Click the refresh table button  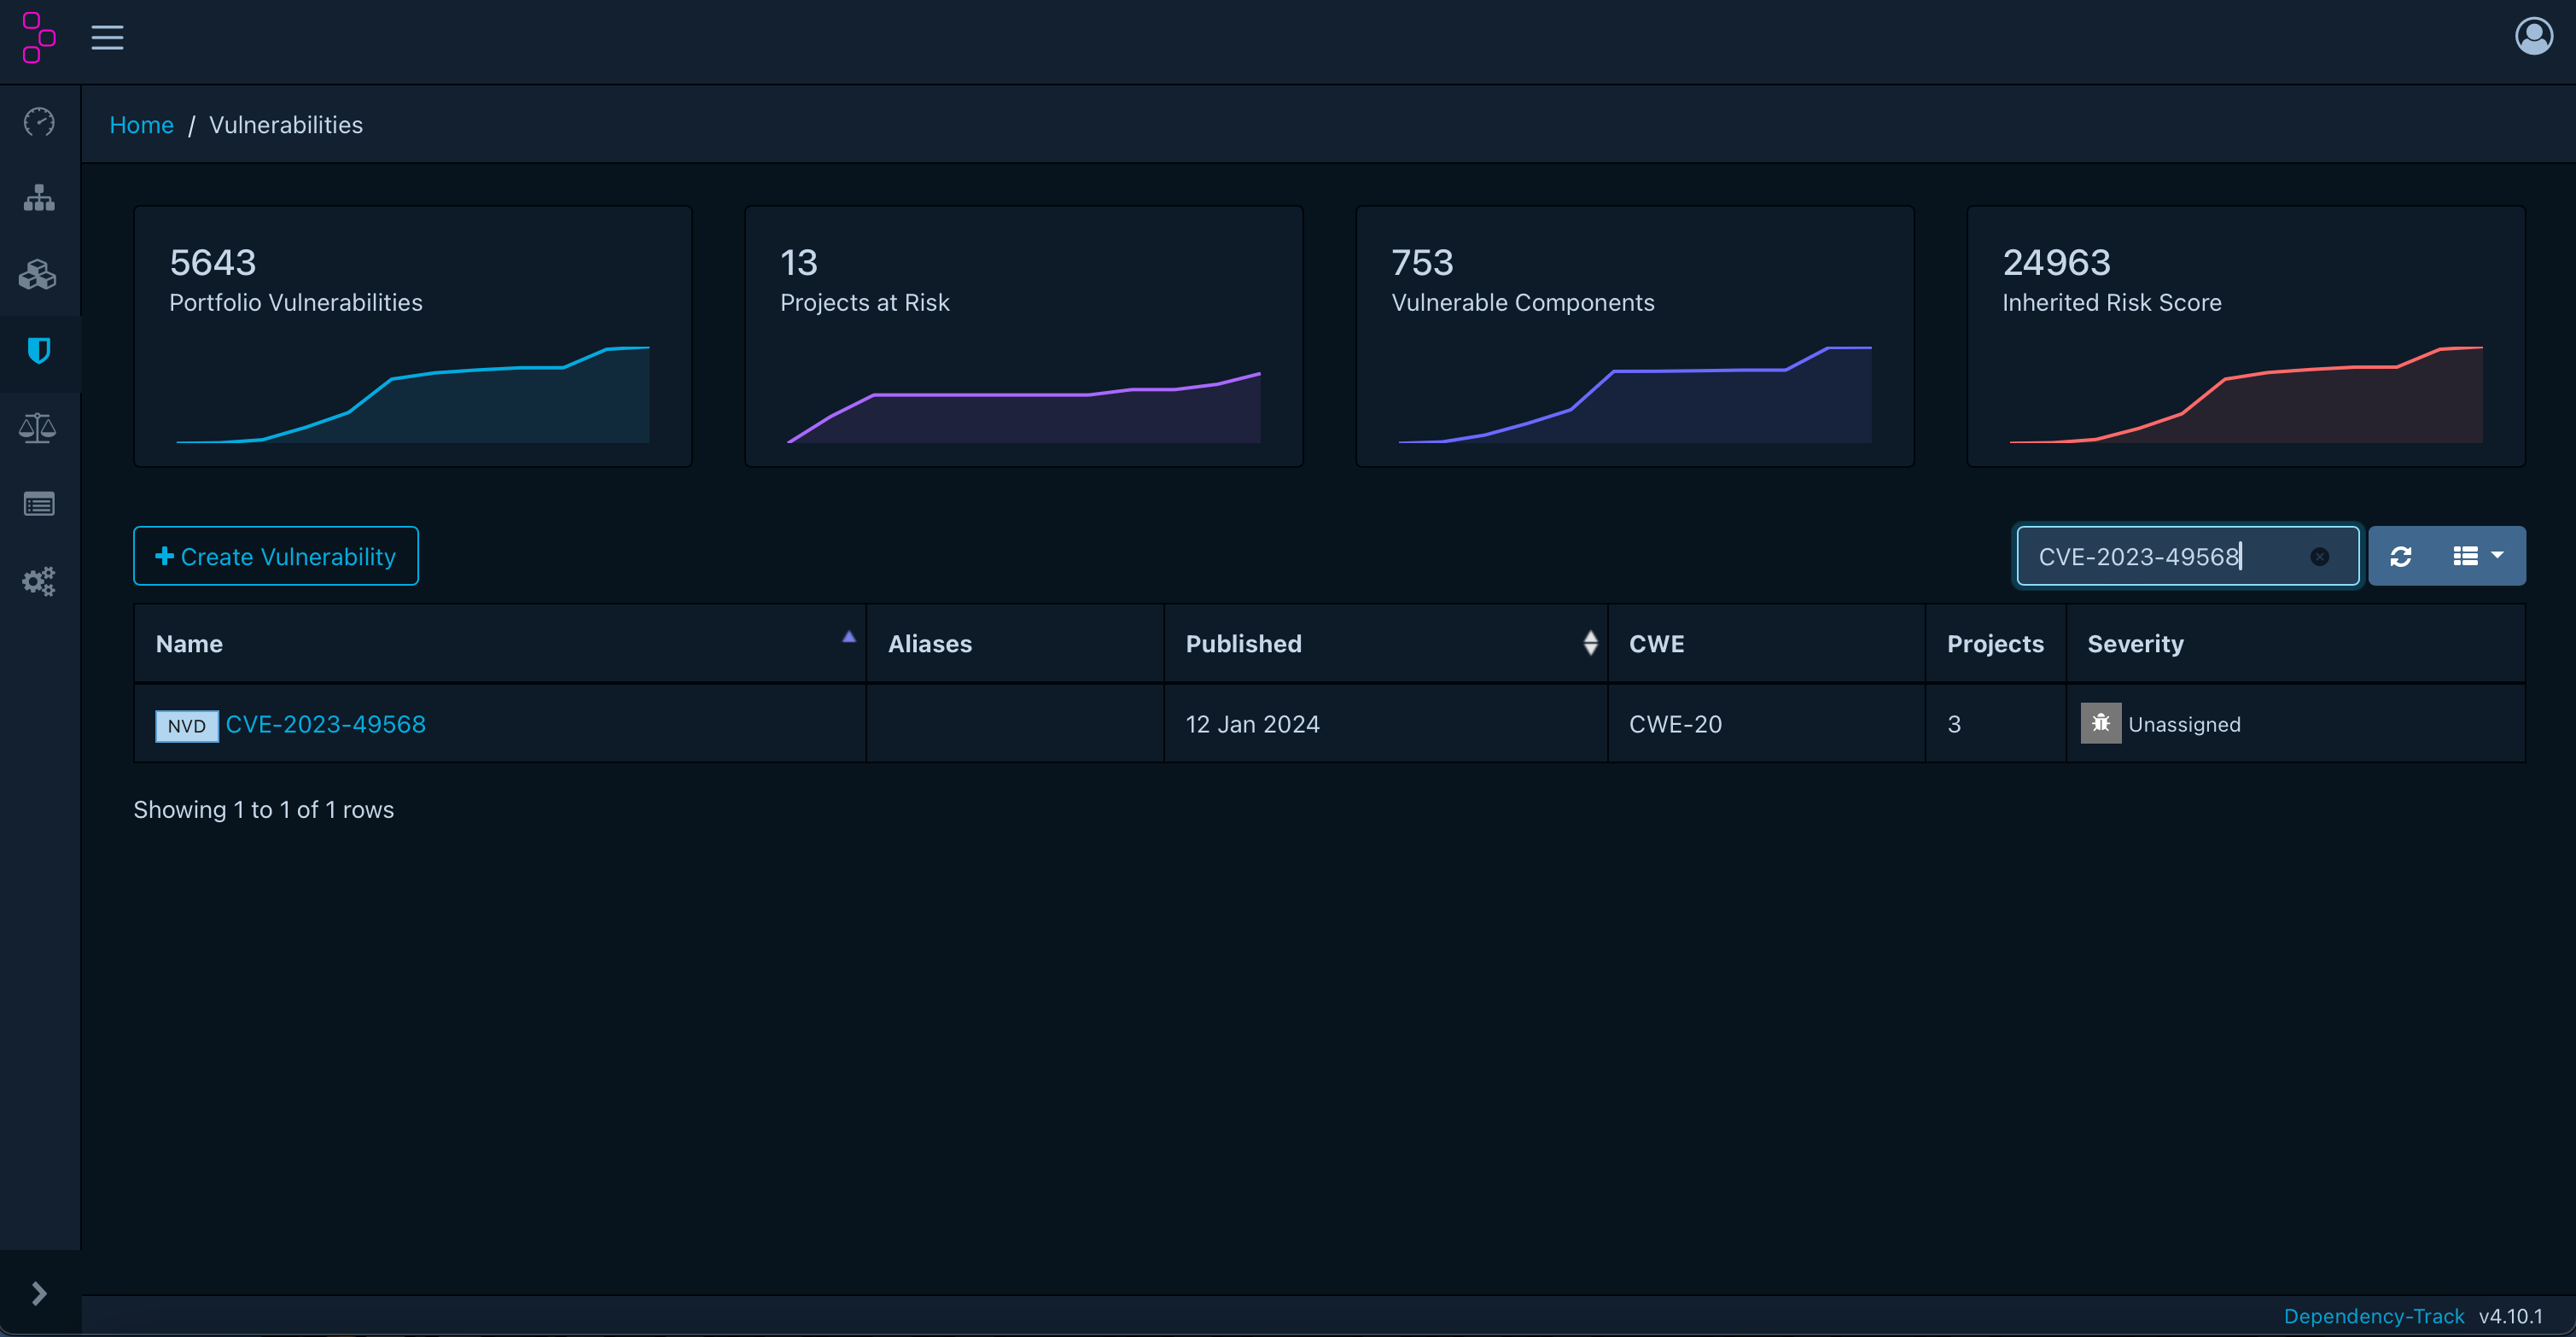point(2400,556)
